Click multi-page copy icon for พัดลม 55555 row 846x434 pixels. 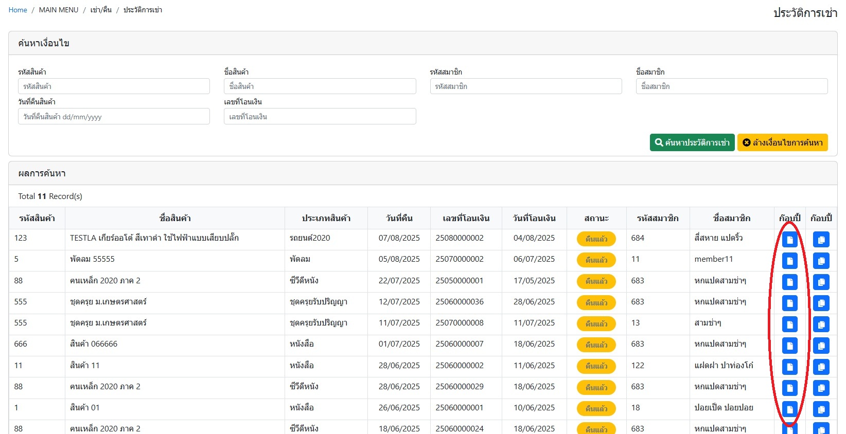pyautogui.click(x=821, y=261)
